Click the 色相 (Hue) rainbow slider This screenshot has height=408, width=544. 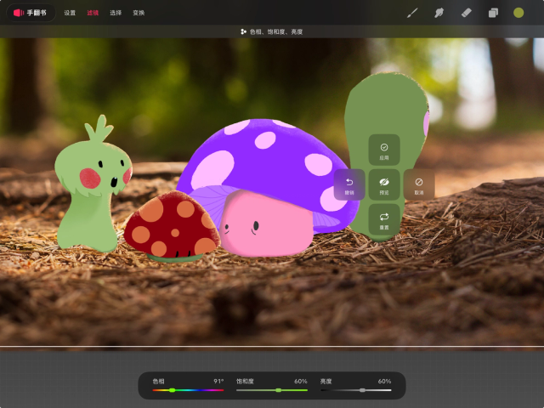(188, 390)
